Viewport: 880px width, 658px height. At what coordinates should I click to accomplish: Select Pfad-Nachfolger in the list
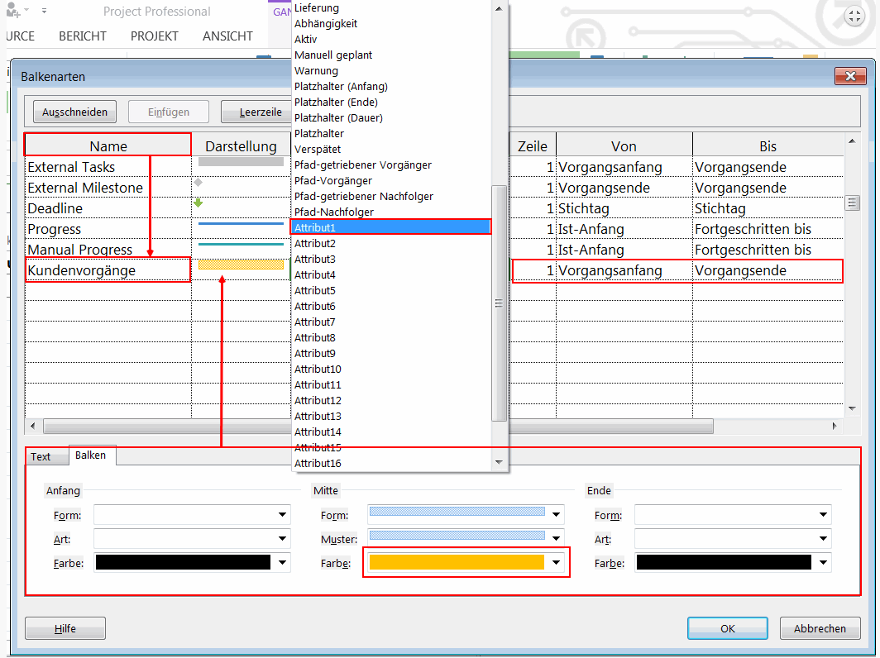[334, 212]
